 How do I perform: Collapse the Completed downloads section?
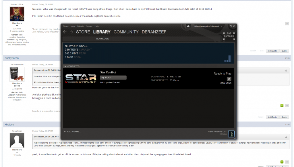(65, 66)
